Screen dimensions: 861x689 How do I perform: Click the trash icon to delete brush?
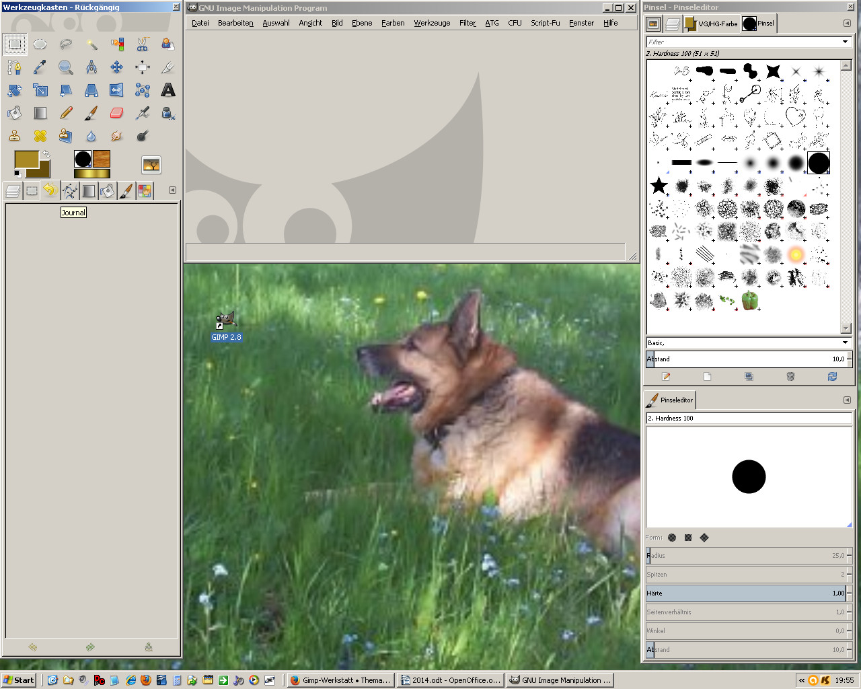click(790, 377)
